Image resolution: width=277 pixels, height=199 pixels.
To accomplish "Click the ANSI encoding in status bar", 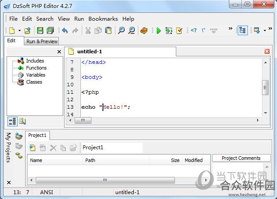I will (47, 192).
